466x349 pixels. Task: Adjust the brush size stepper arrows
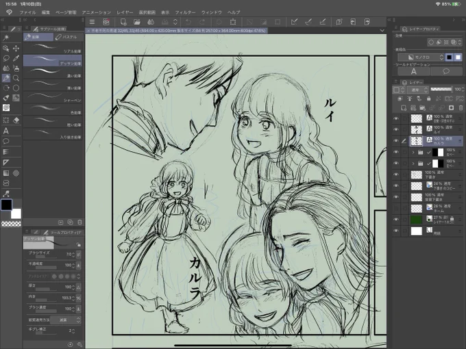click(x=73, y=255)
